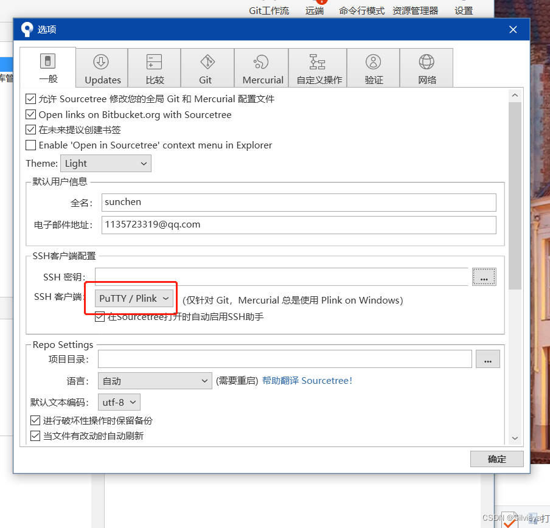The height and width of the screenshot is (528, 550).
Task: Toggle 当文件有改动时自动刷新 checkbox
Action: (x=35, y=436)
